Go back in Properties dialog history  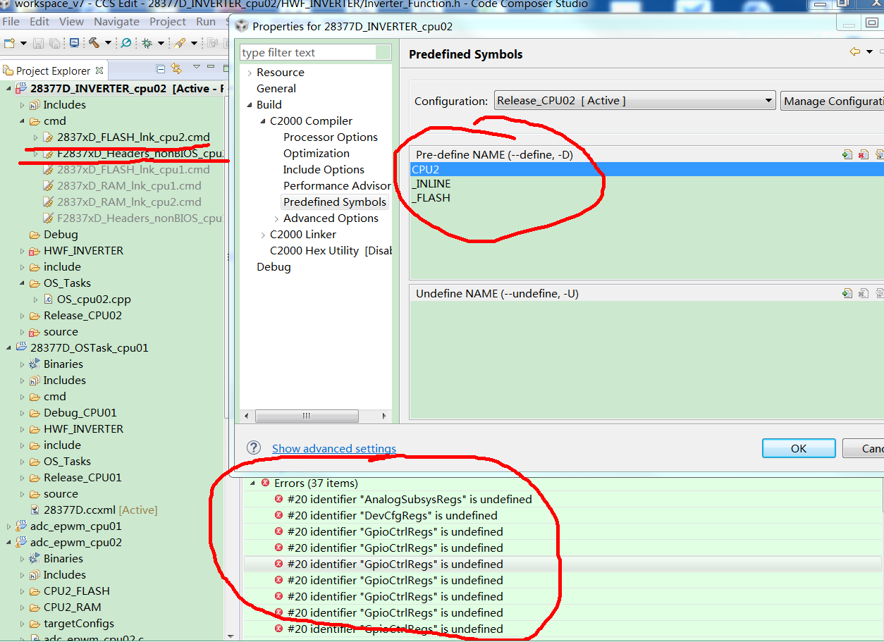pos(855,51)
